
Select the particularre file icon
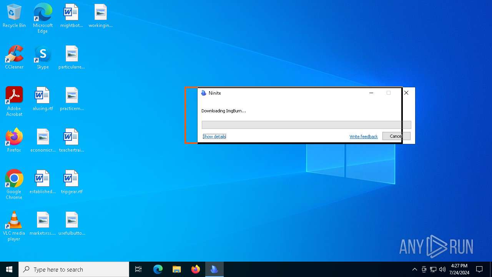[71, 58]
